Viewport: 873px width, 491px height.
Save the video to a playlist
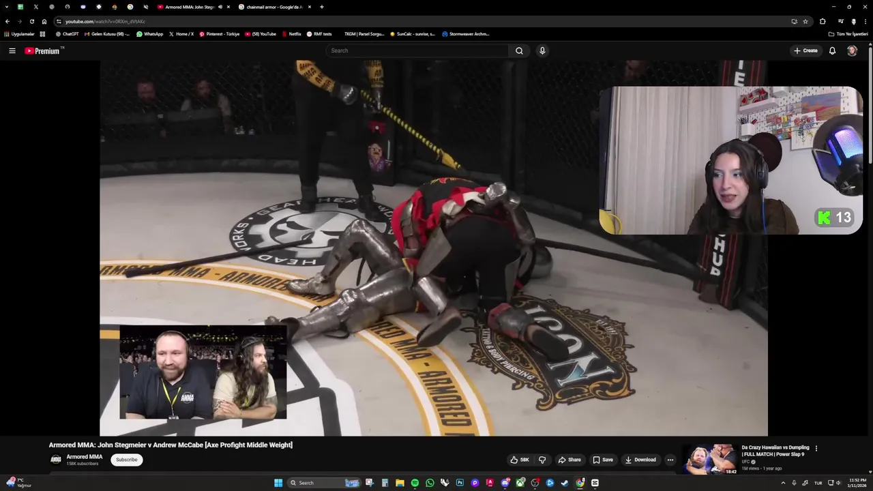(x=603, y=460)
